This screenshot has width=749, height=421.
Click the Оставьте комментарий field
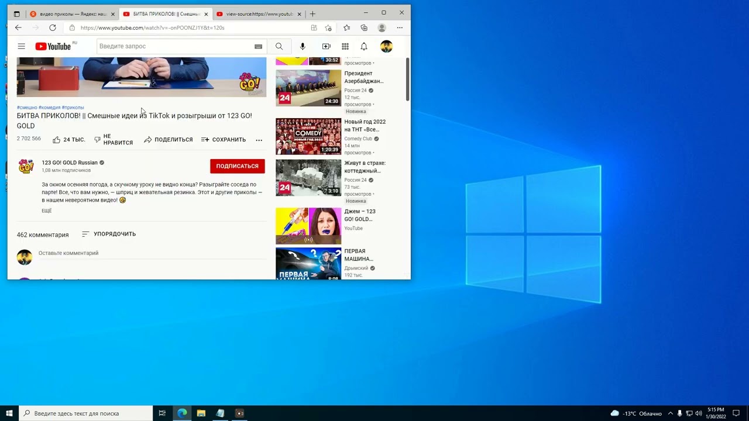[x=152, y=253]
